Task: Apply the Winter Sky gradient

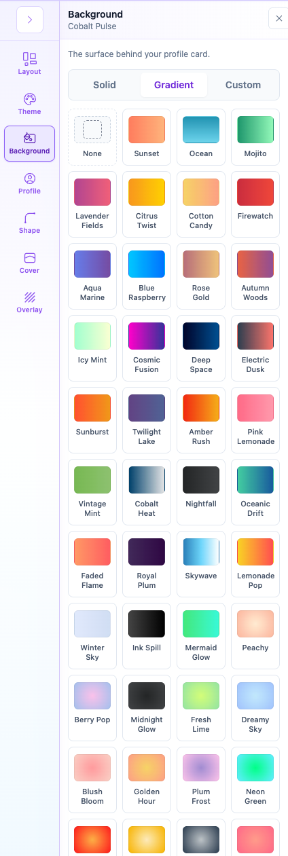Action: point(92,636)
